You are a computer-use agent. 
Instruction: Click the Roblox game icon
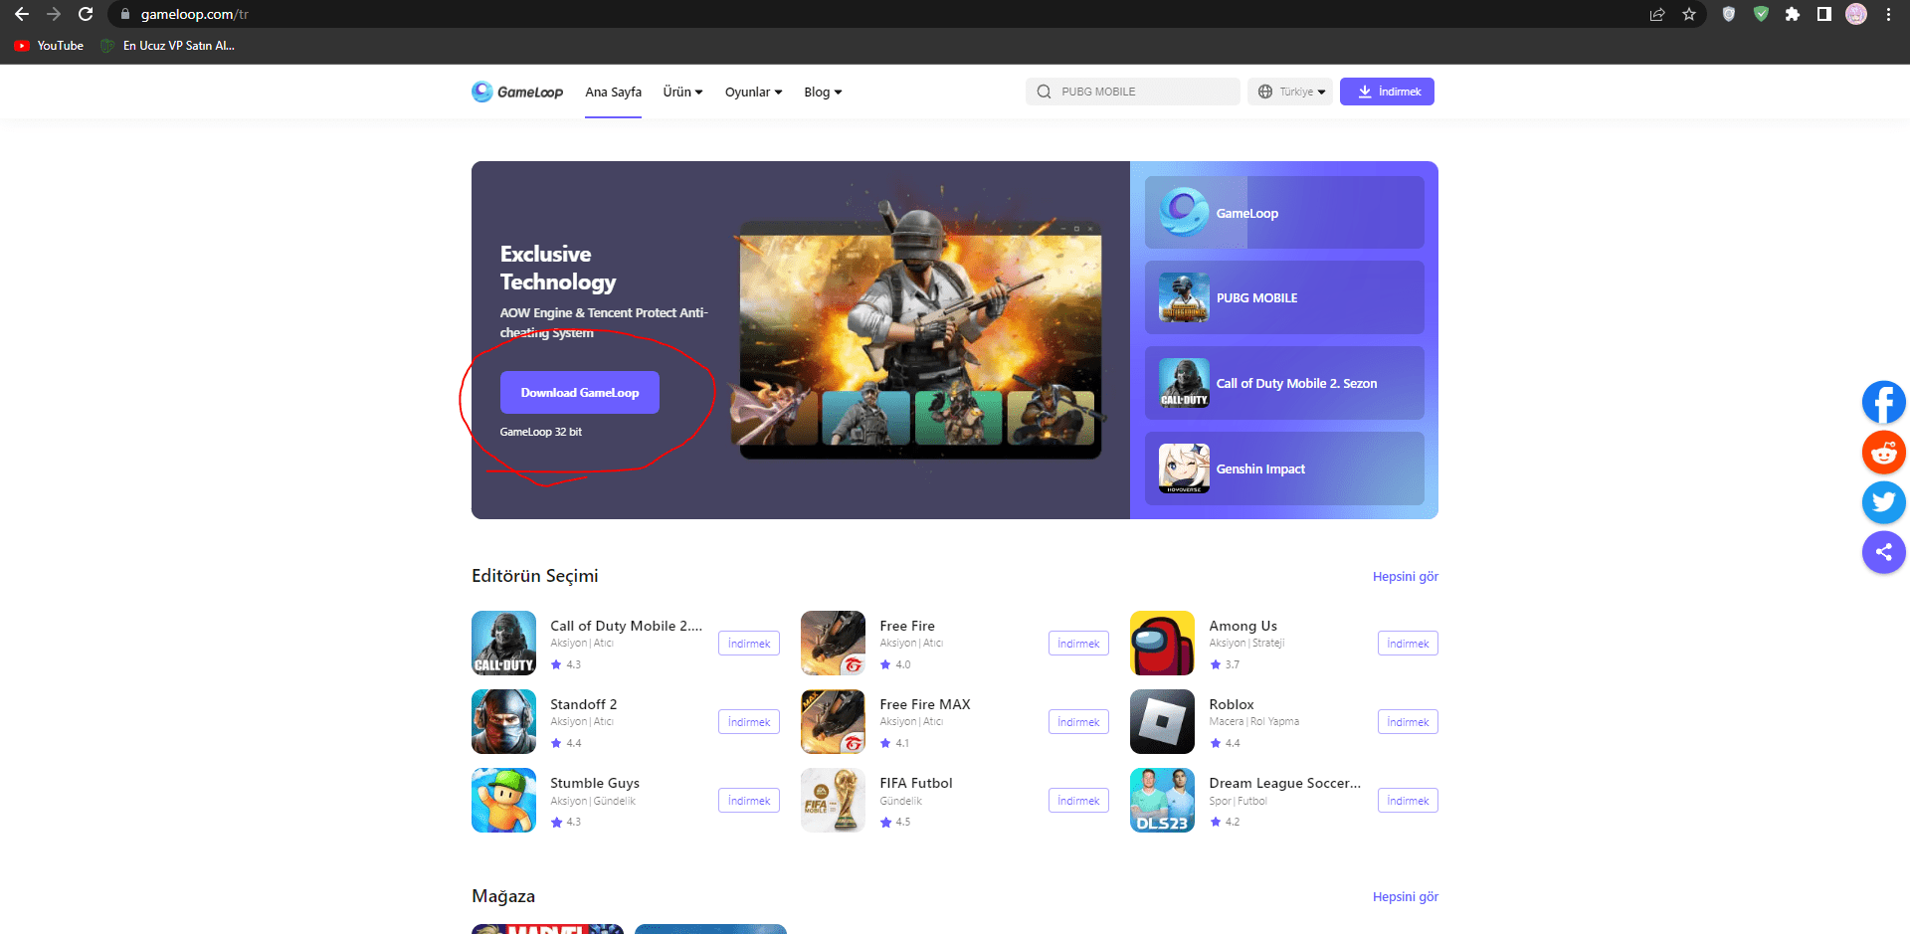tap(1162, 722)
